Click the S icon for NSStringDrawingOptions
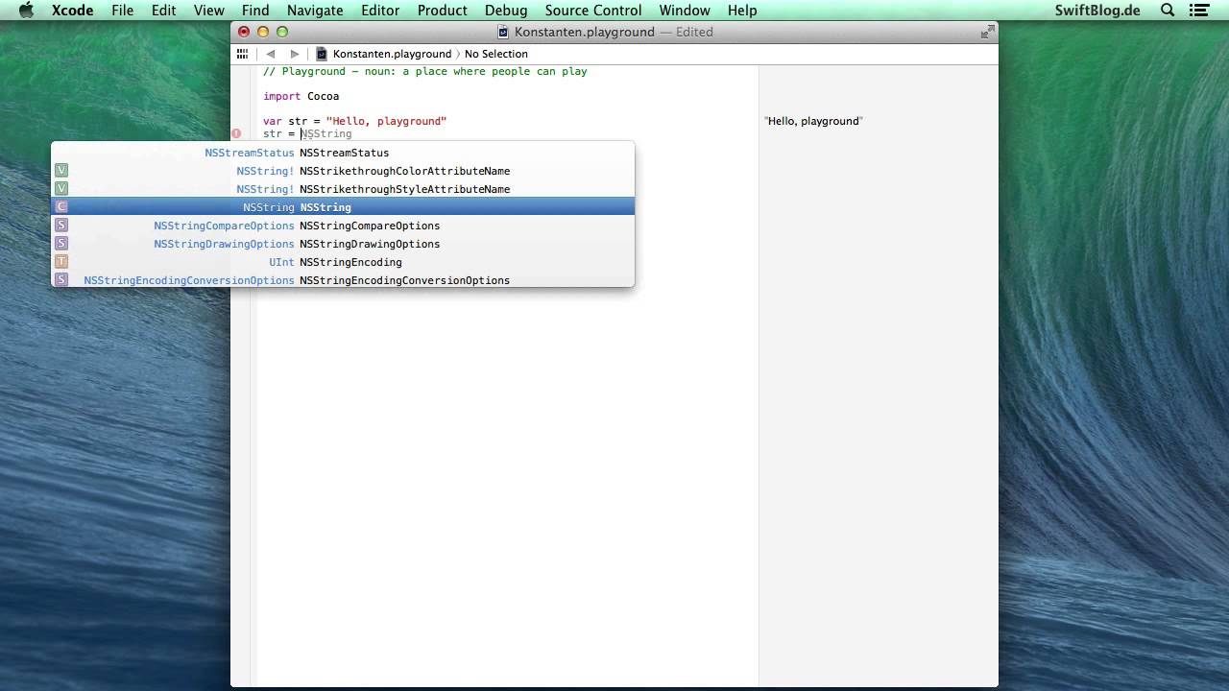 (61, 244)
